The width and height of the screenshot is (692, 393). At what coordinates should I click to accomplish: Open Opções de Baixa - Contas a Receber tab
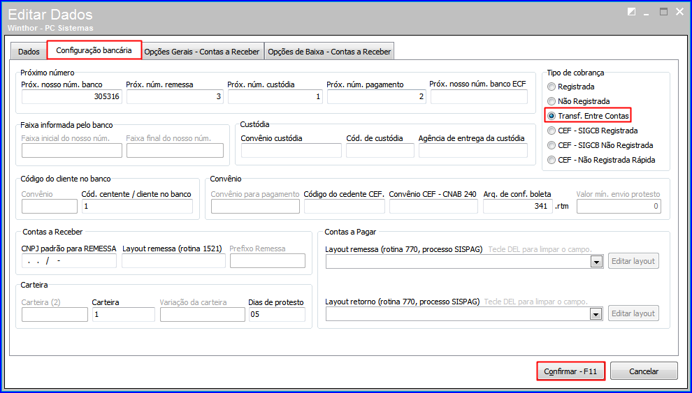329,52
